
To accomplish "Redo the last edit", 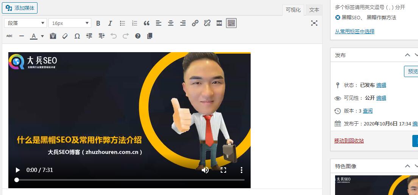I will pyautogui.click(x=126, y=36).
